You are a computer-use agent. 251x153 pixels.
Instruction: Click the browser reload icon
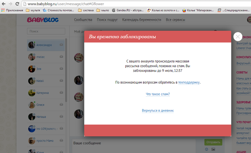coord(17,4)
